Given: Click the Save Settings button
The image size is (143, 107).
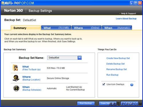Looking at the screenshot, I should click(x=108, y=103).
